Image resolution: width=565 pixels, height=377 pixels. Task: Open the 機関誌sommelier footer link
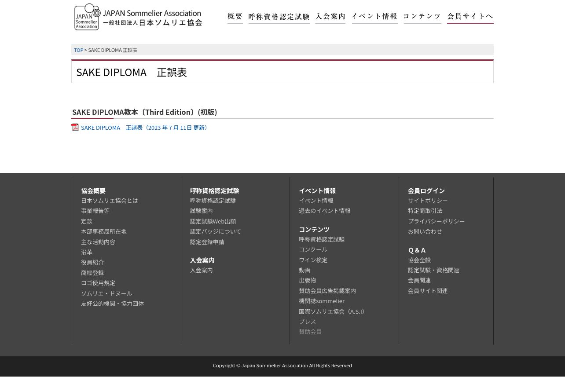322,301
